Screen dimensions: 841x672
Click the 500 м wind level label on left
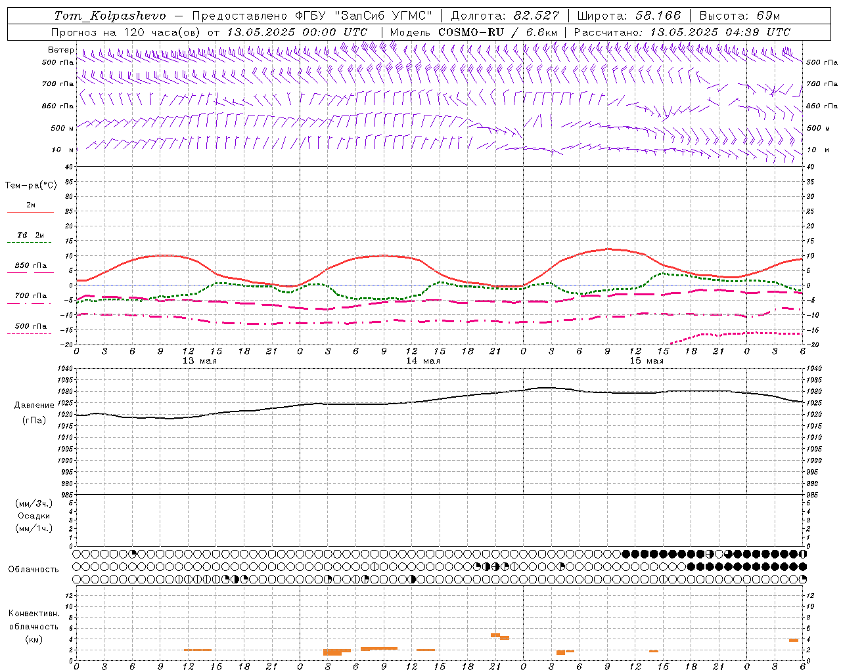pos(62,129)
